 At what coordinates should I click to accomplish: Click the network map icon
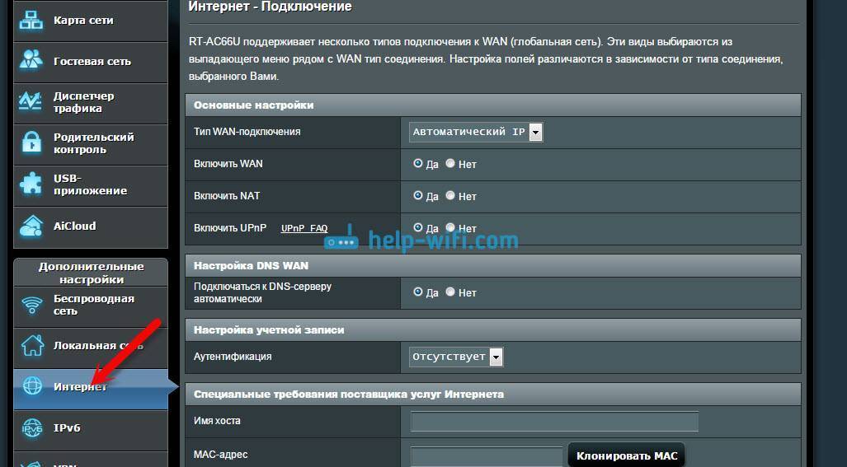32,20
